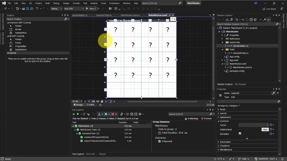Click the Refresh icon in Solution Explorer
Image resolution: width=287 pixels, height=161 pixels.
click(x=247, y=20)
